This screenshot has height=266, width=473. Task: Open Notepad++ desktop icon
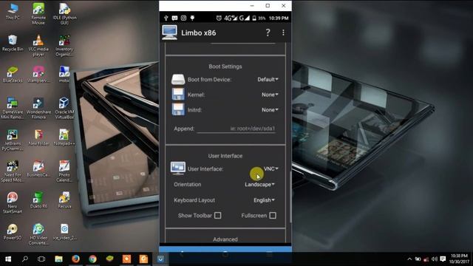(64, 137)
